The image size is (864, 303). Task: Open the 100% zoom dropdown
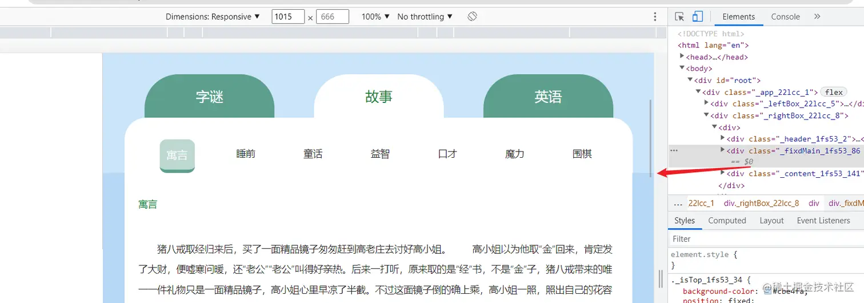[x=375, y=17]
